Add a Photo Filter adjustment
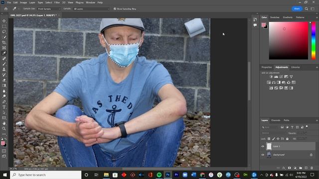319x179 pixels. 284,83
